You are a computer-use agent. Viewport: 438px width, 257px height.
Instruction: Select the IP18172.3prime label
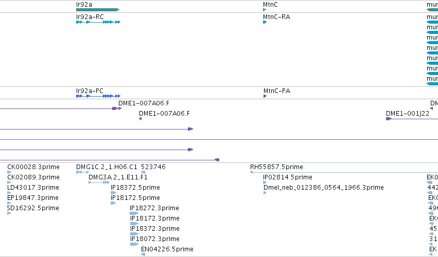tap(155, 218)
